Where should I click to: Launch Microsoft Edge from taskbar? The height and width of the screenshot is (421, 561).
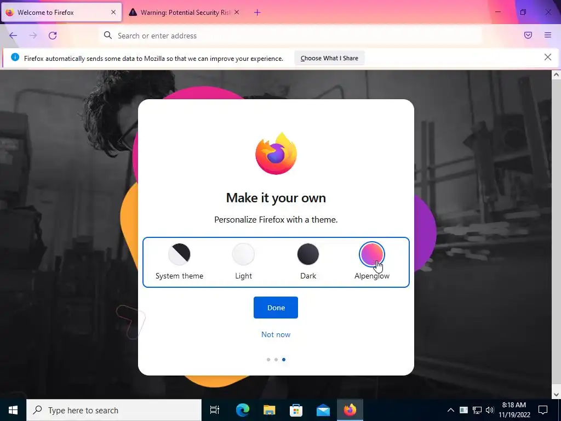coord(242,410)
